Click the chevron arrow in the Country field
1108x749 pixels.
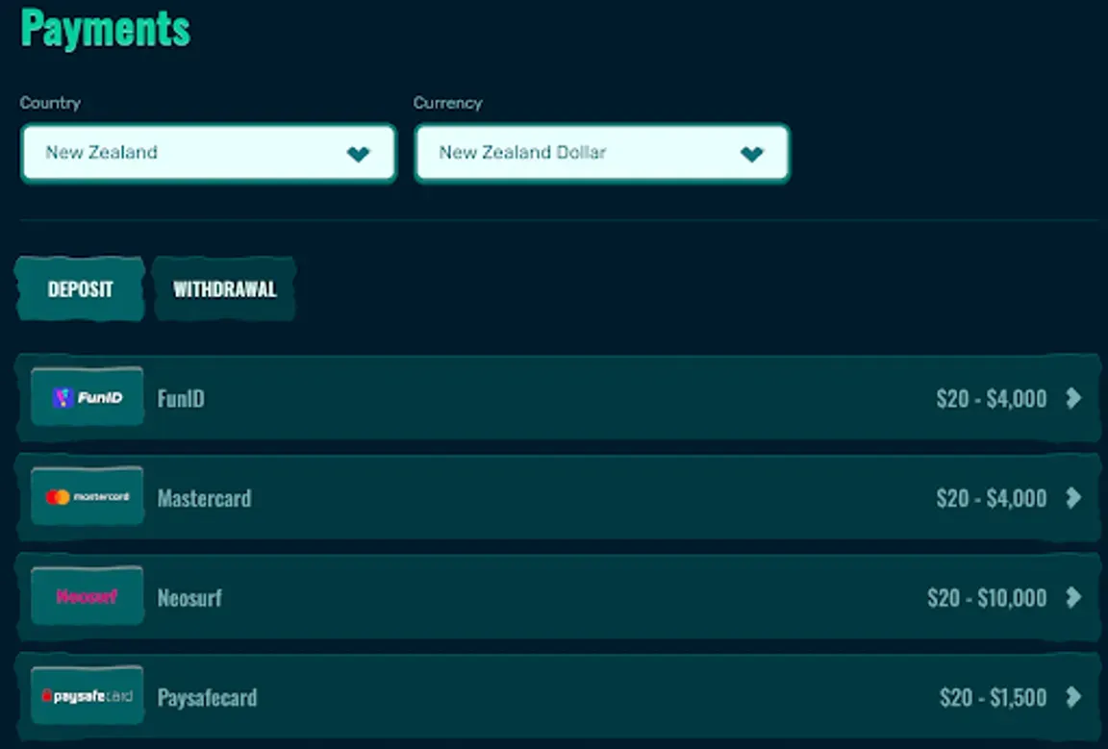[x=358, y=153]
